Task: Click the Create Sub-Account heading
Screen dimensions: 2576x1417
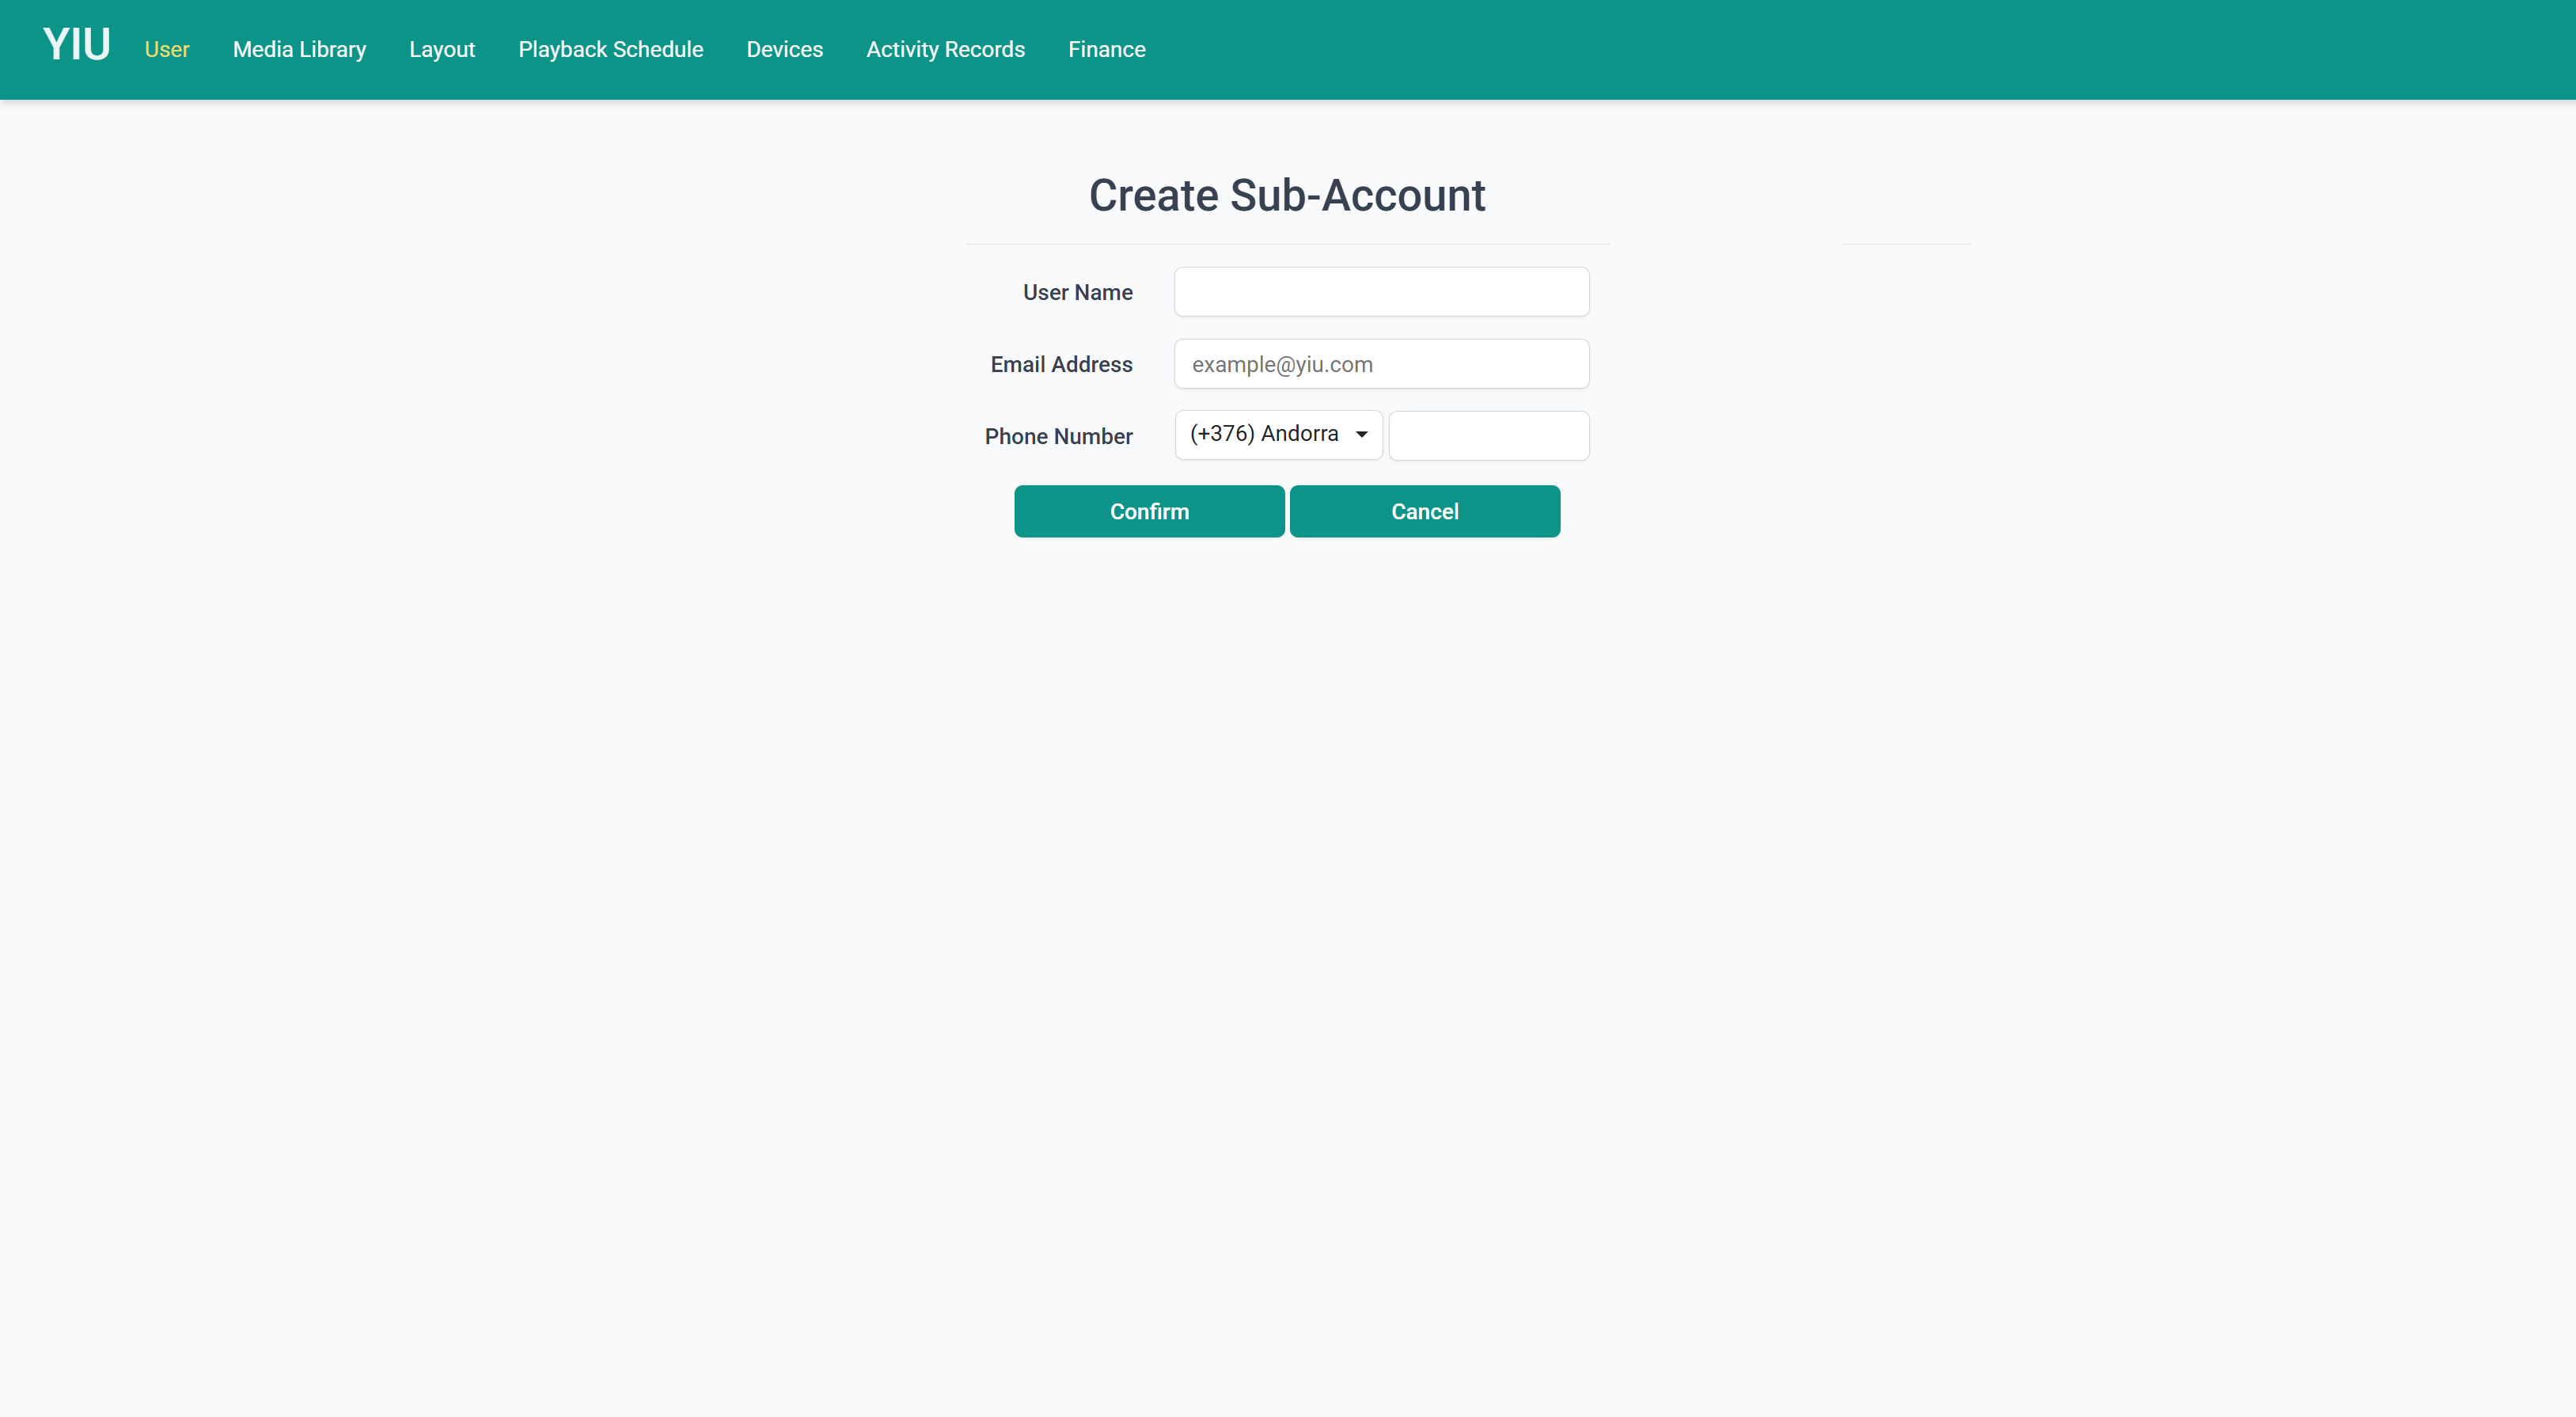Action: 1287,195
